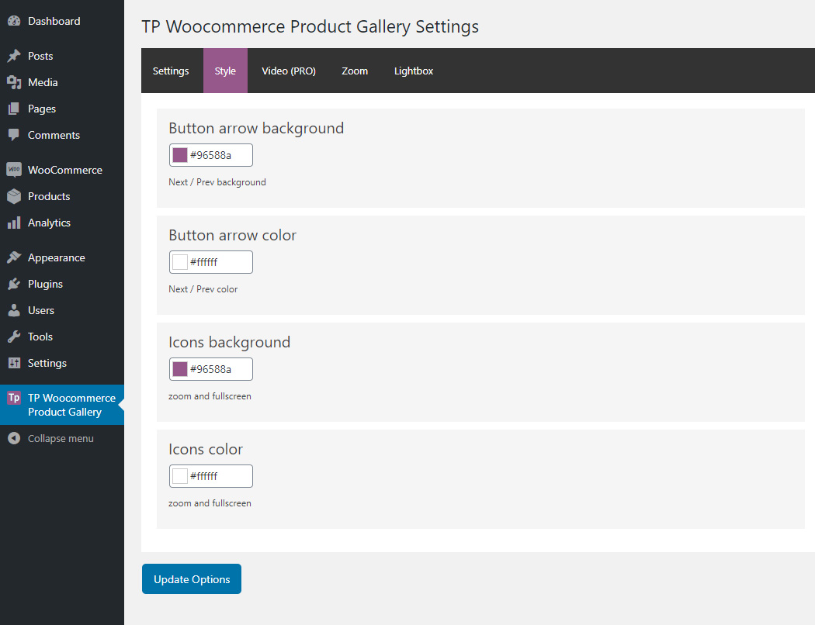Viewport: 815px width, 625px height.
Task: Go to Posts in the admin menu
Action: point(40,56)
